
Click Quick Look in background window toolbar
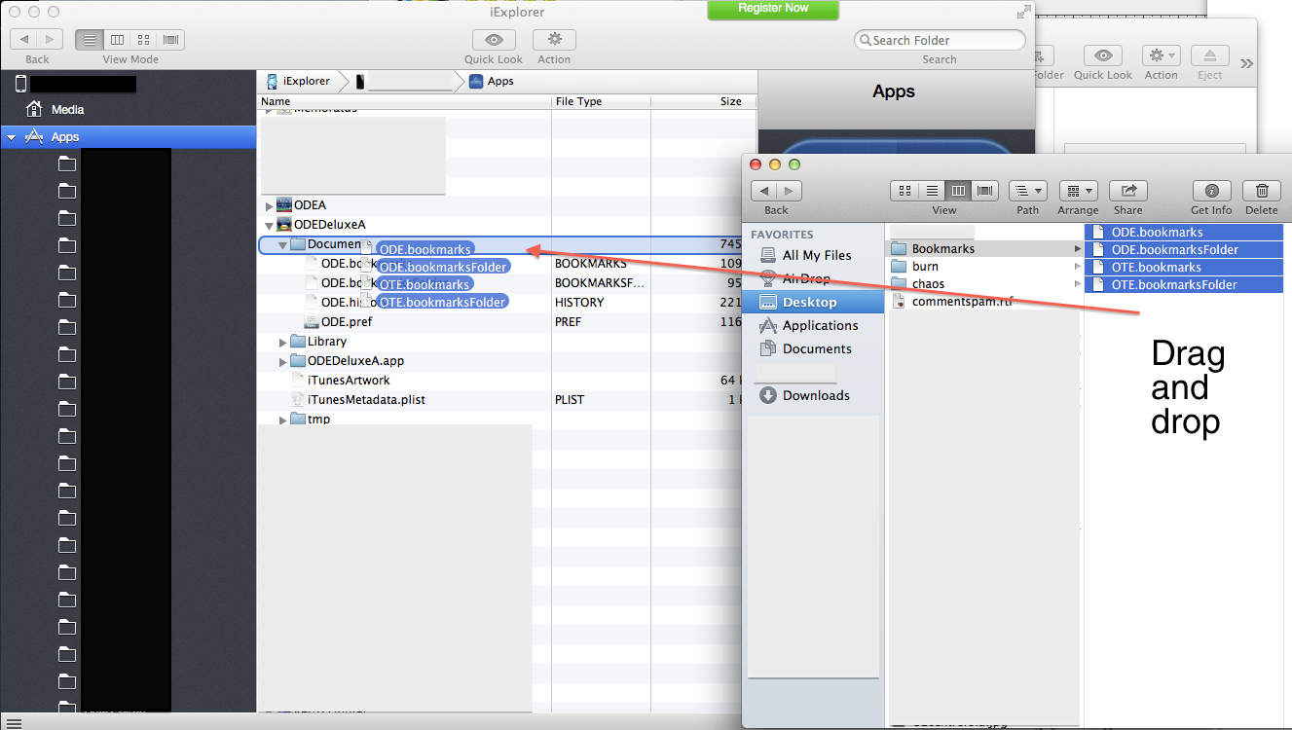1103,56
